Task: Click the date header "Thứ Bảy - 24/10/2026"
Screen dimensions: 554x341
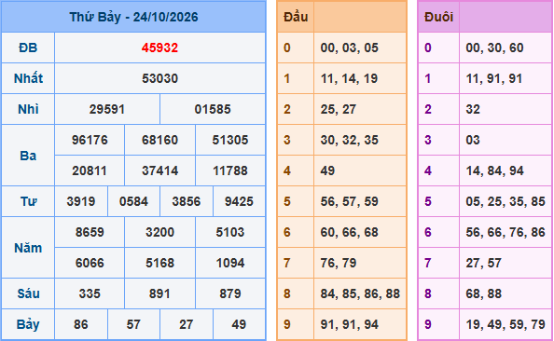Action: 133,17
